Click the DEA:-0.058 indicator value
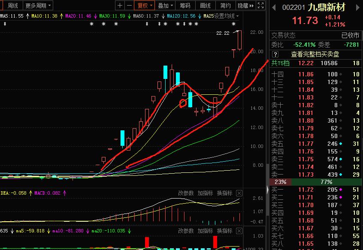This screenshot has height=250, width=363. [13, 193]
